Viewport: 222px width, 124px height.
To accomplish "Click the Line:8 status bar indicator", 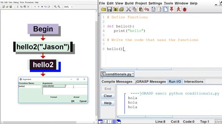I will [160, 122].
